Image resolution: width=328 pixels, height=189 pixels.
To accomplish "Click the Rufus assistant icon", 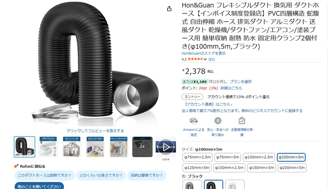I will click(x=16, y=166).
